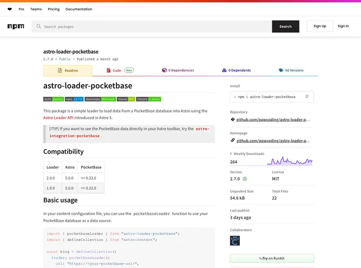Viewport: 361px width, 268px height.
Task: Switch to the 60 Versions tab
Action: pos(291,70)
